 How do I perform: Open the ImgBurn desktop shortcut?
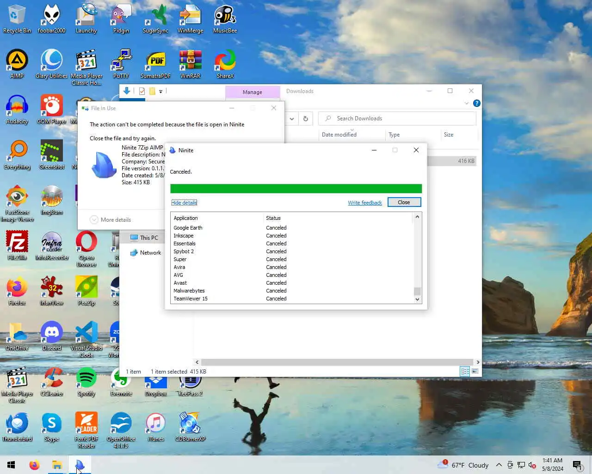click(x=51, y=200)
